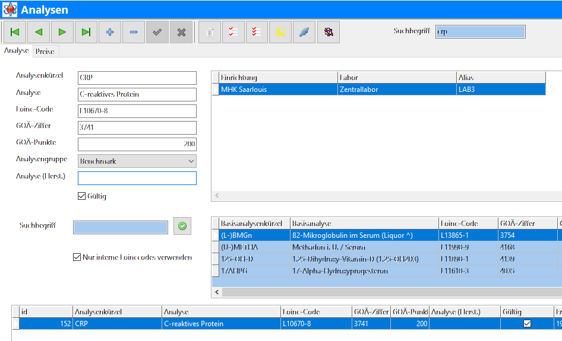This screenshot has height=341, width=562.
Task: Click left arrow of Einrichtung grid scrollbar
Action: tap(217, 195)
